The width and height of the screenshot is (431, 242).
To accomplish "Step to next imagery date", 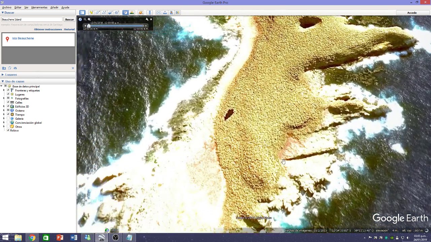I will pos(146,26).
